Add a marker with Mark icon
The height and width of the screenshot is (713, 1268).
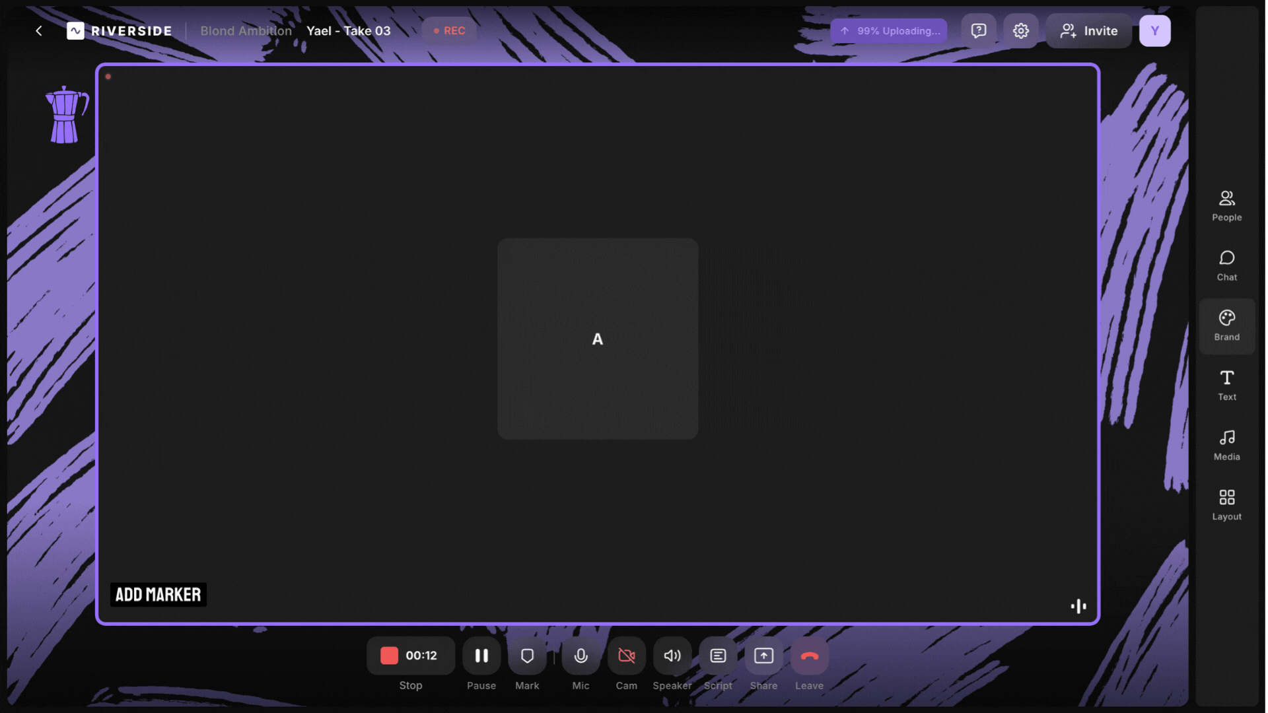pyautogui.click(x=527, y=656)
